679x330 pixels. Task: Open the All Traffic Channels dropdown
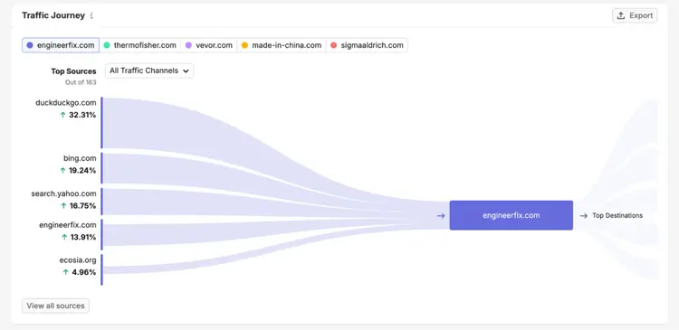pyautogui.click(x=149, y=71)
